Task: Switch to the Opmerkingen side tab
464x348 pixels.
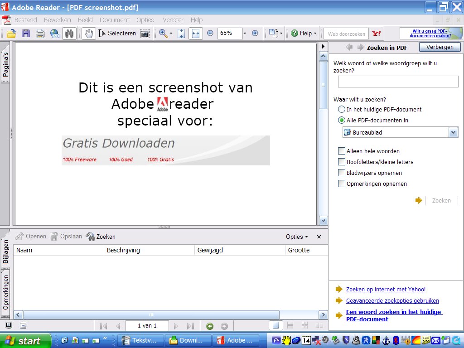Action: click(x=6, y=292)
